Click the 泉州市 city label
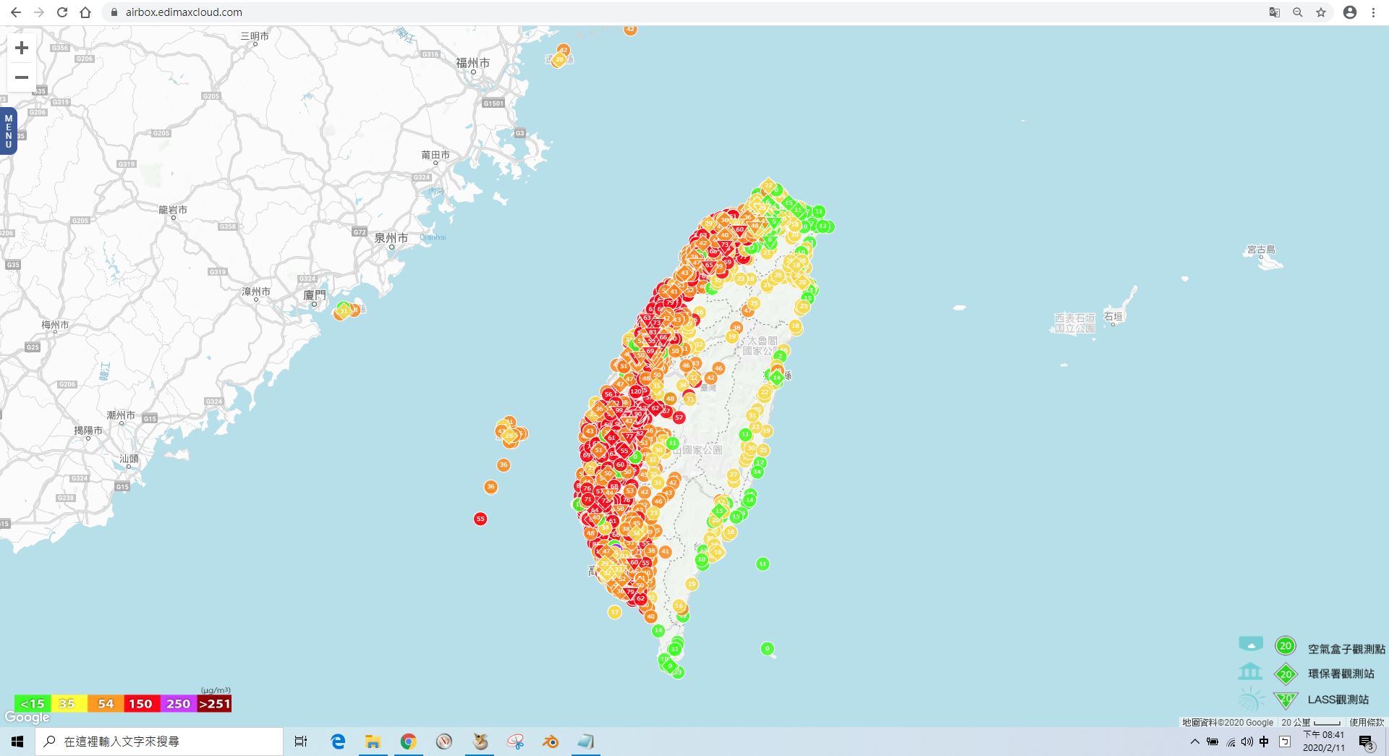Image resolution: width=1389 pixels, height=756 pixels. pos(391,237)
